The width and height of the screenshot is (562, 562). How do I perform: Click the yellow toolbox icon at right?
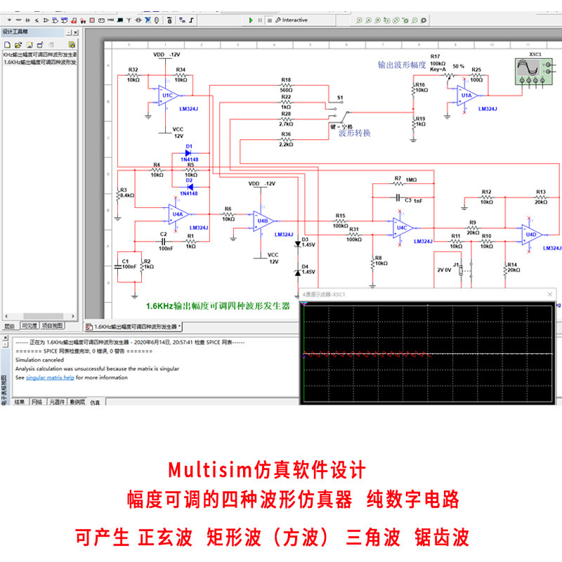(x=72, y=45)
